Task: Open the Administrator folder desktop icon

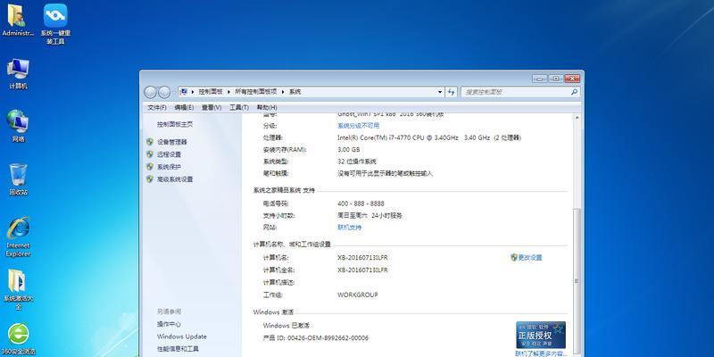Action: (18, 20)
